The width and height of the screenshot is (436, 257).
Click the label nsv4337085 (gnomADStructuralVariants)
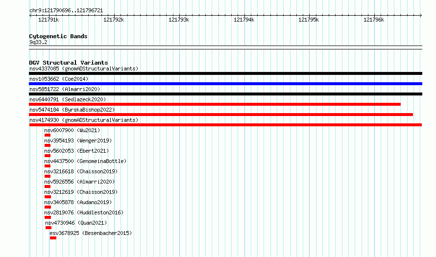pos(84,69)
